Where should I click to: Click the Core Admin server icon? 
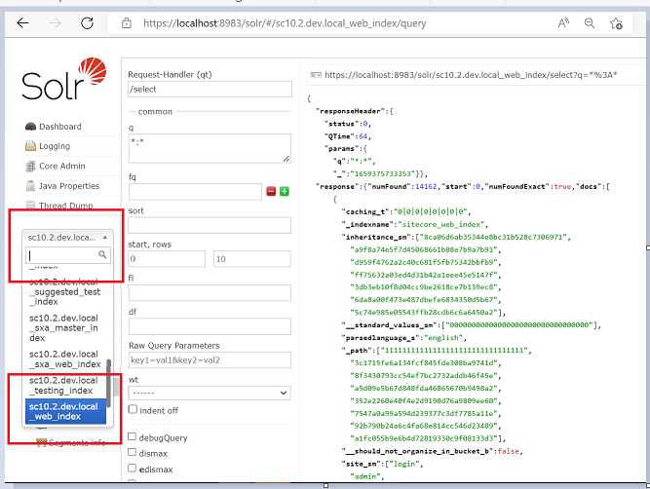pos(30,167)
